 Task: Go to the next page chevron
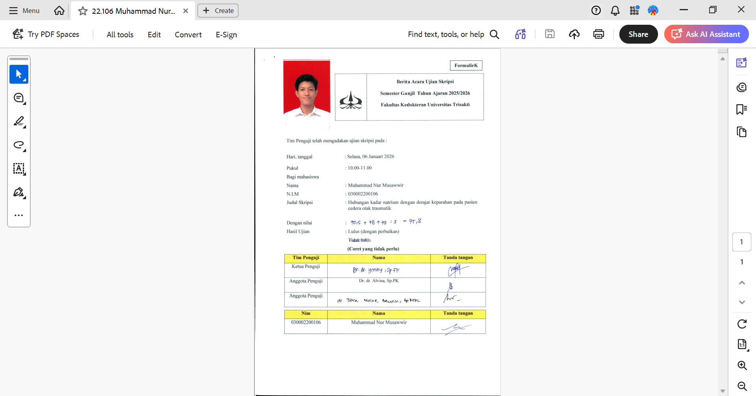[x=742, y=302]
